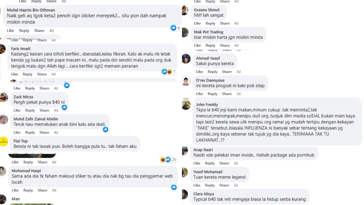364x205 pixels.
Task: Like Mohd Hazrin Bin Othman's comment
Action: pos(11,30)
